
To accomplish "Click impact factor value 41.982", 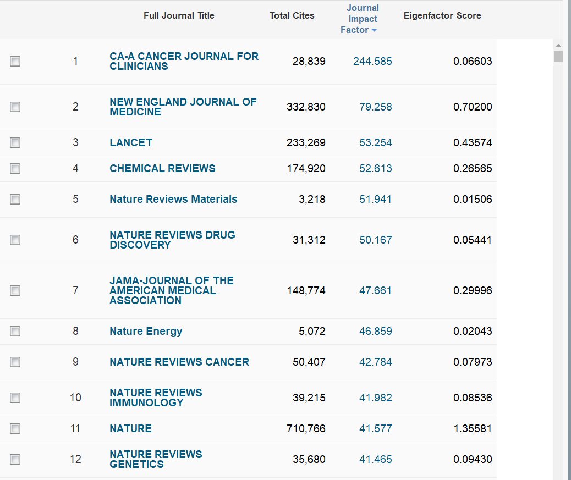I will (376, 398).
